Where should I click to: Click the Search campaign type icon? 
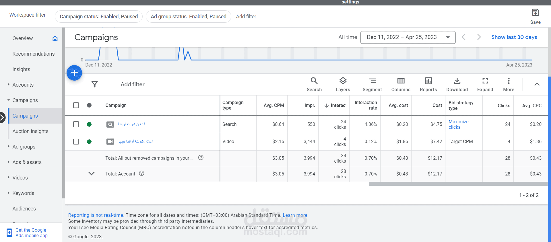[x=110, y=124]
